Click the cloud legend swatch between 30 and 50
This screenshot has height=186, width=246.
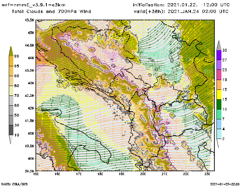tap(11, 120)
